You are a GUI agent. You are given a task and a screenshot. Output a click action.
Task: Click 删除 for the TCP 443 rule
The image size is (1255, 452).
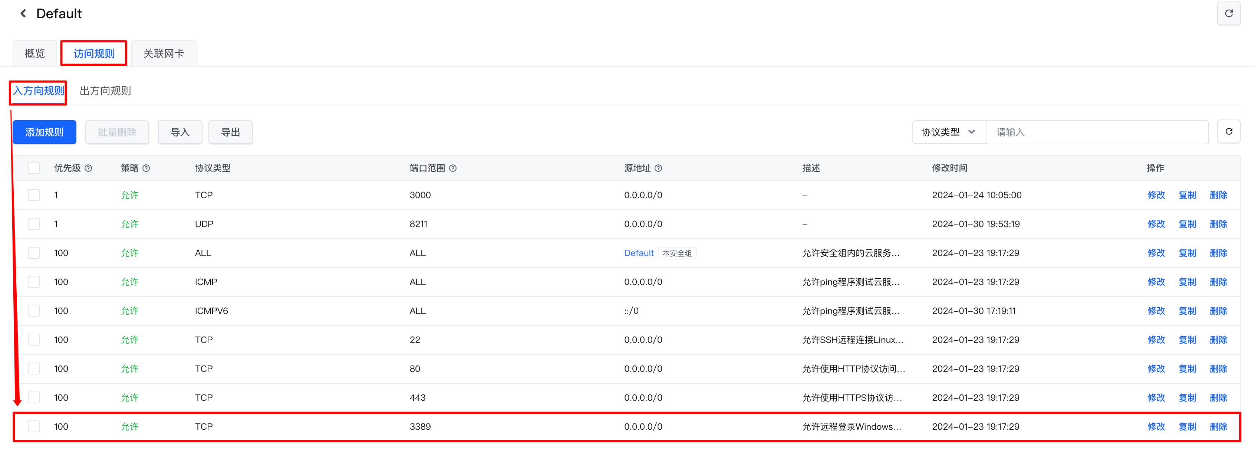pos(1218,398)
